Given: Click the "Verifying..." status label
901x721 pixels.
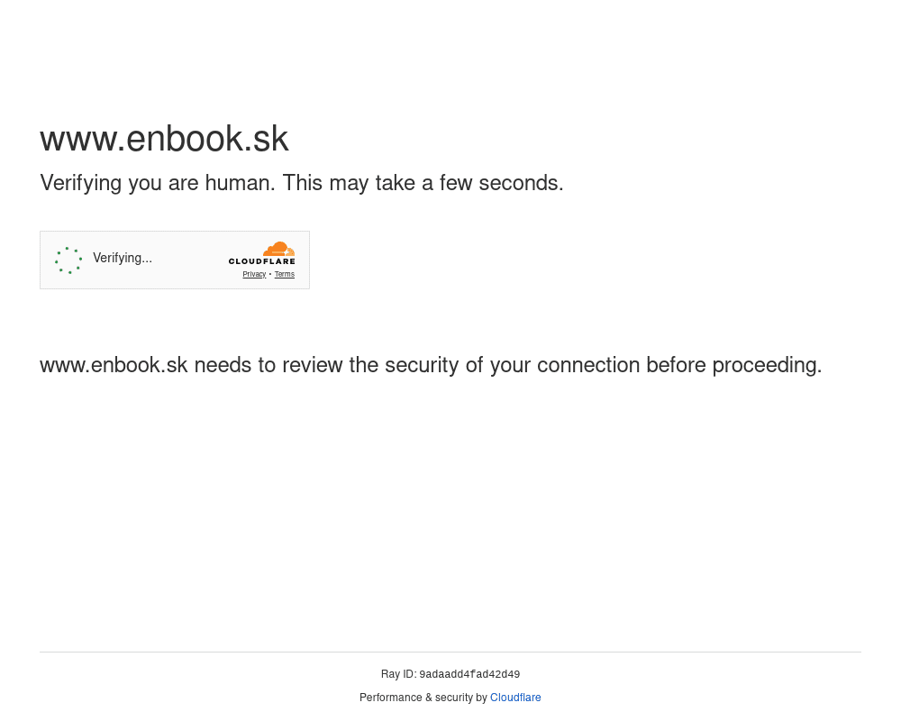Looking at the screenshot, I should click(123, 259).
